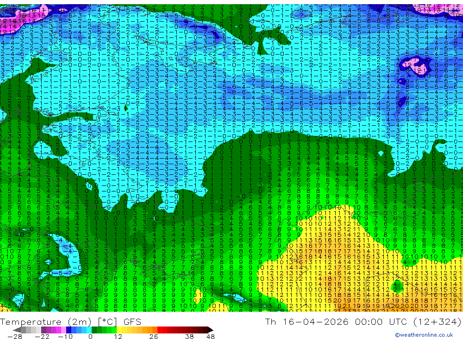The width and height of the screenshot is (463, 339).
Task: Pick the dark purple swatch above the -22 label
Action: [44, 330]
